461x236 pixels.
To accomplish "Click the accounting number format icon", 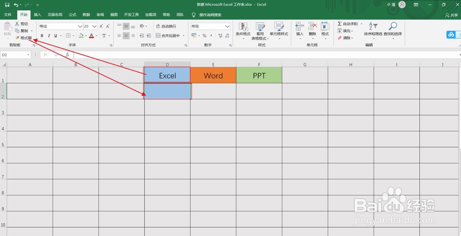I will 194,35.
